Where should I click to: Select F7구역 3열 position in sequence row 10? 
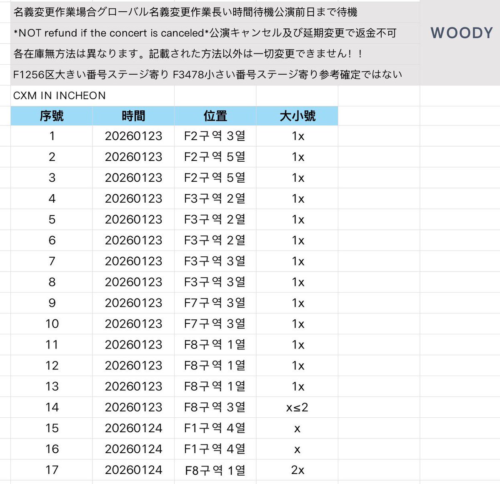click(x=215, y=324)
